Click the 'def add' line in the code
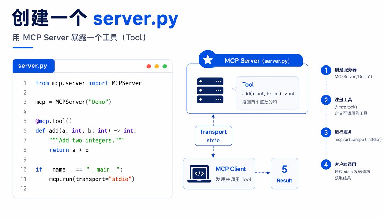 click(x=86, y=130)
